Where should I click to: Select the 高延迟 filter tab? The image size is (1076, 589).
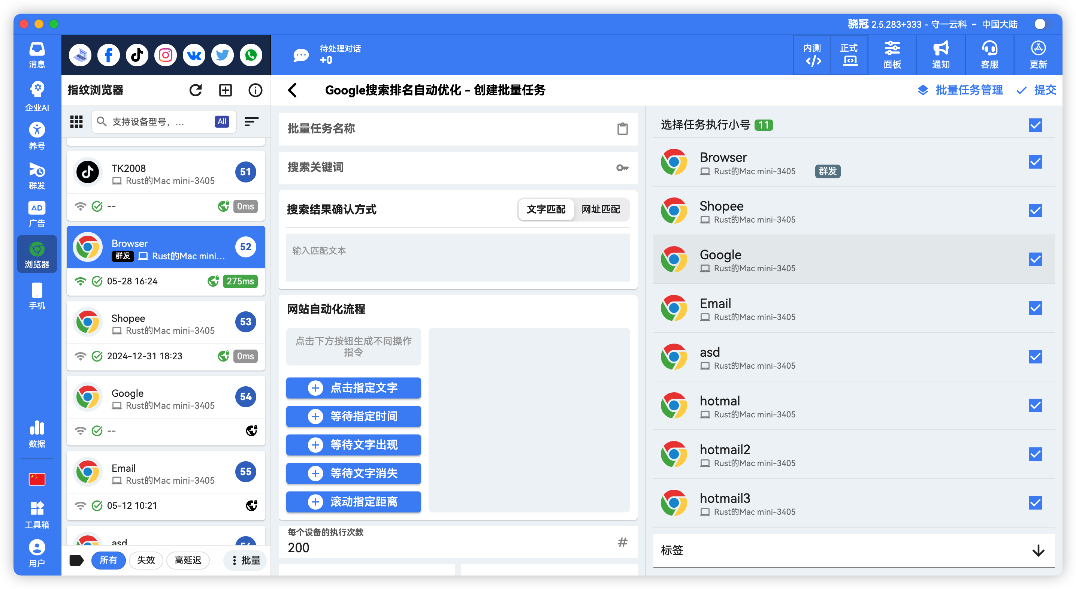188,560
